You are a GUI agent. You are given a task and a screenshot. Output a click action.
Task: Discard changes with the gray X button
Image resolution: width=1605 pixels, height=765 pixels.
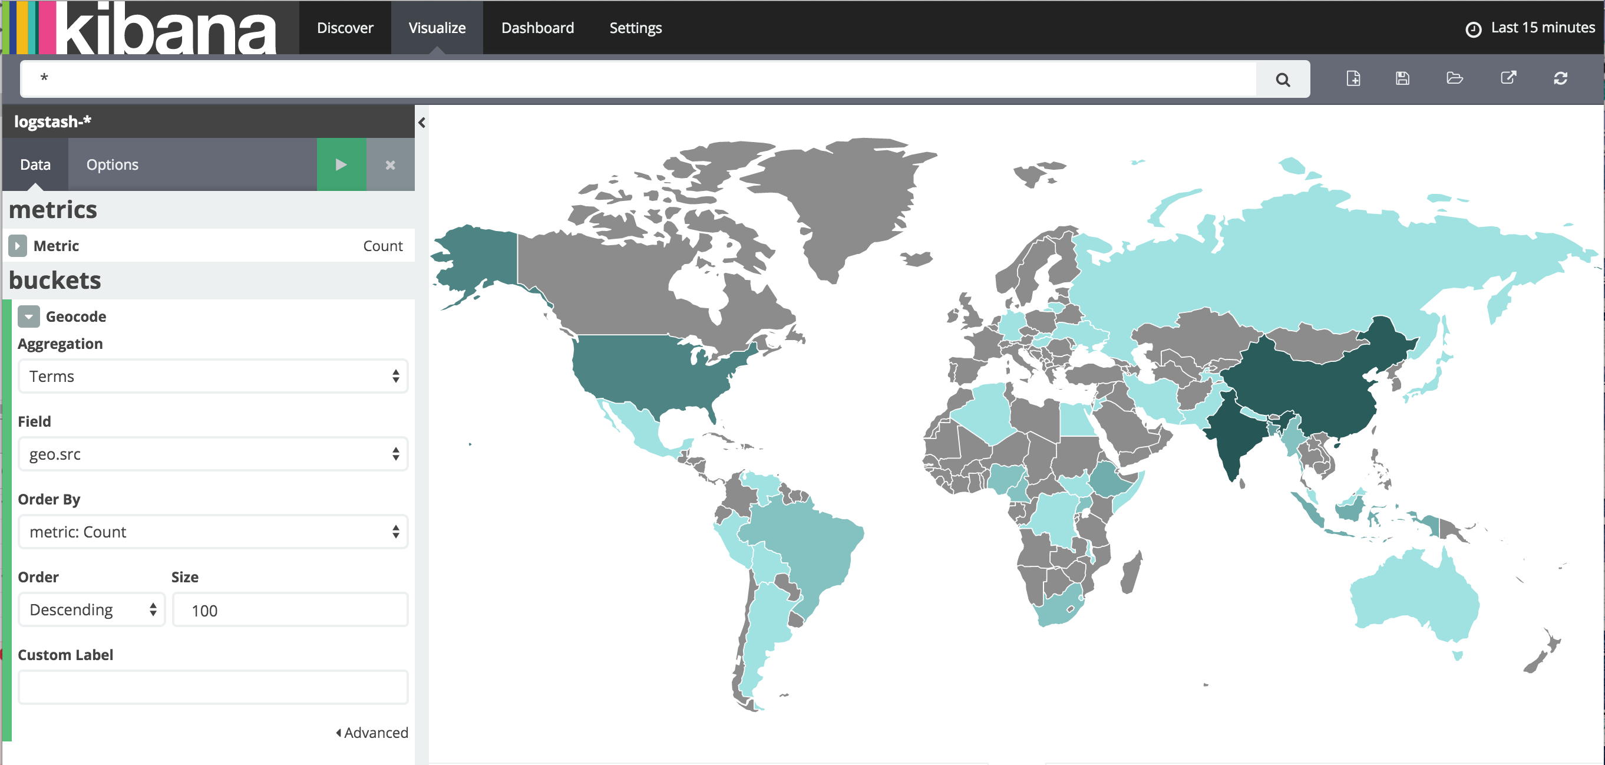point(390,164)
